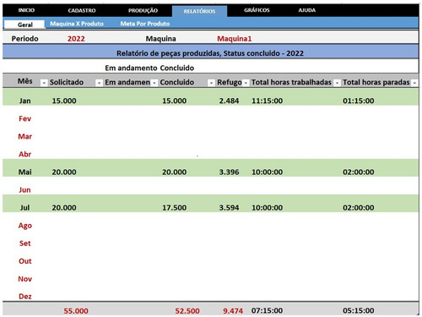This screenshot has height=317, width=422.
Task: Select the Geral sub-tab
Action: (x=24, y=25)
